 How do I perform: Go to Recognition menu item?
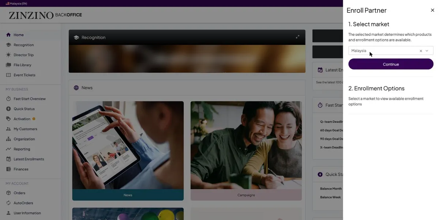click(24, 45)
